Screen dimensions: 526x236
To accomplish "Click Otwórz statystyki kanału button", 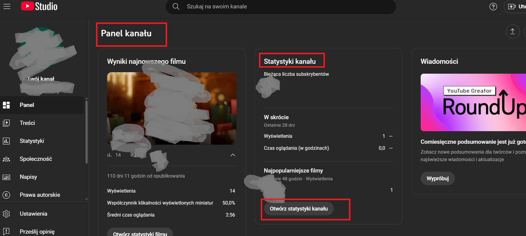I will (299, 209).
